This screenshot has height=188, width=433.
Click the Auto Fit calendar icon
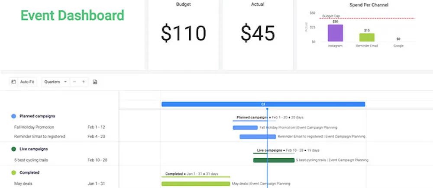[x=14, y=82]
